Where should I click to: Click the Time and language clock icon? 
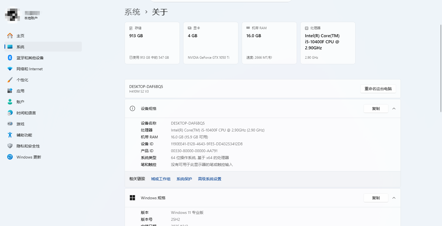click(10, 113)
